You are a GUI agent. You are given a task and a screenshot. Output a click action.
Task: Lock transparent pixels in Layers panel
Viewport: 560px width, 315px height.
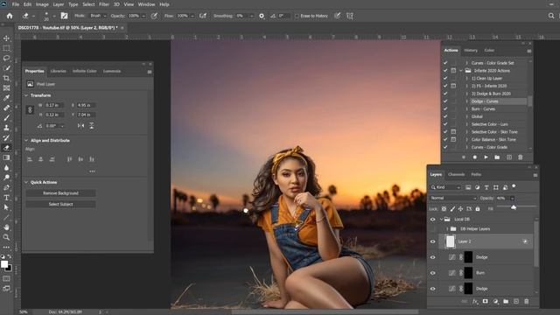tap(444, 209)
